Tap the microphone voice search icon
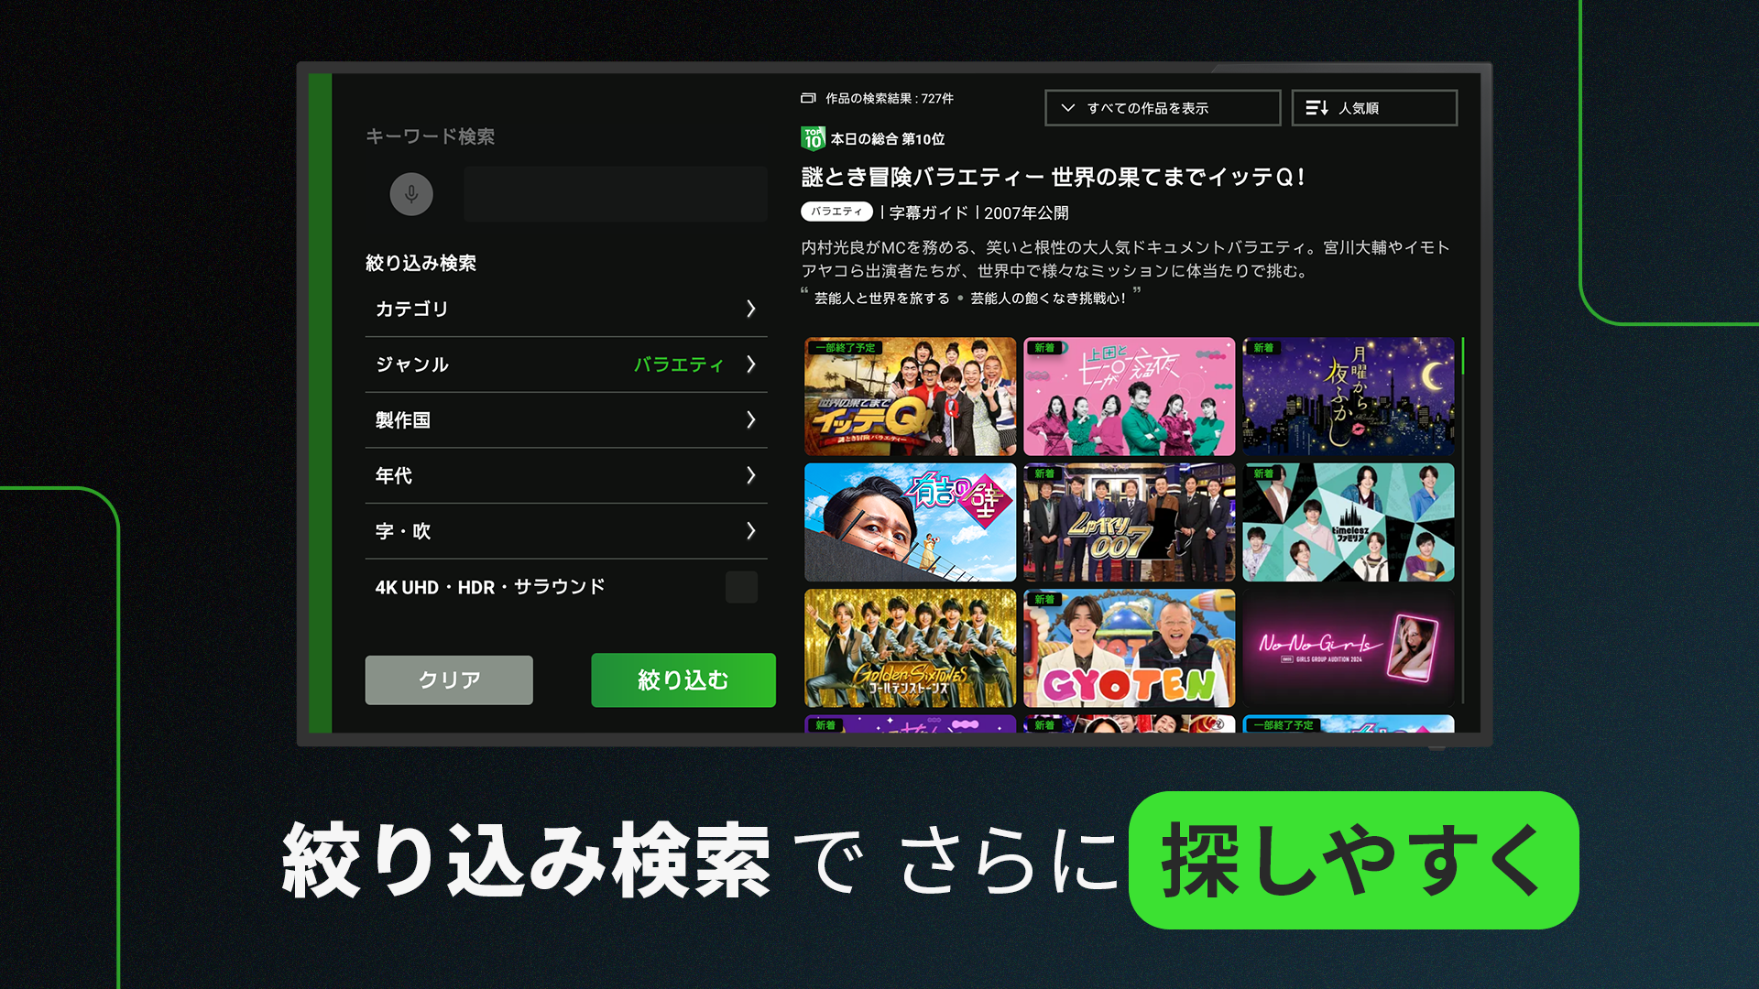Screen dimensions: 1759x989 coord(411,194)
